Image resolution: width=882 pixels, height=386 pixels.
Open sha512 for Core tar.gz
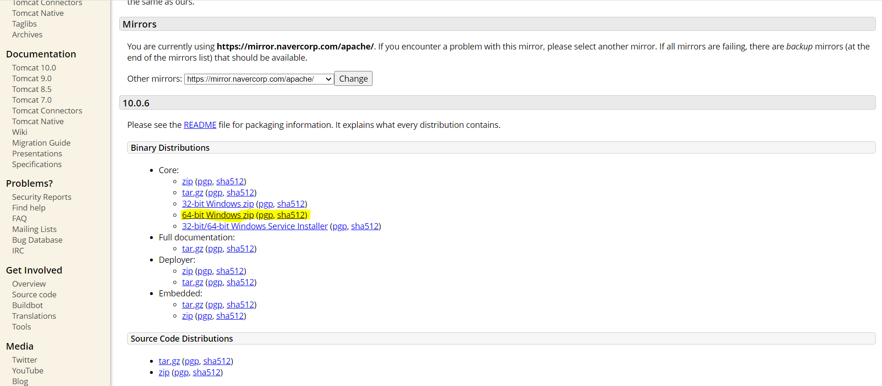click(240, 193)
